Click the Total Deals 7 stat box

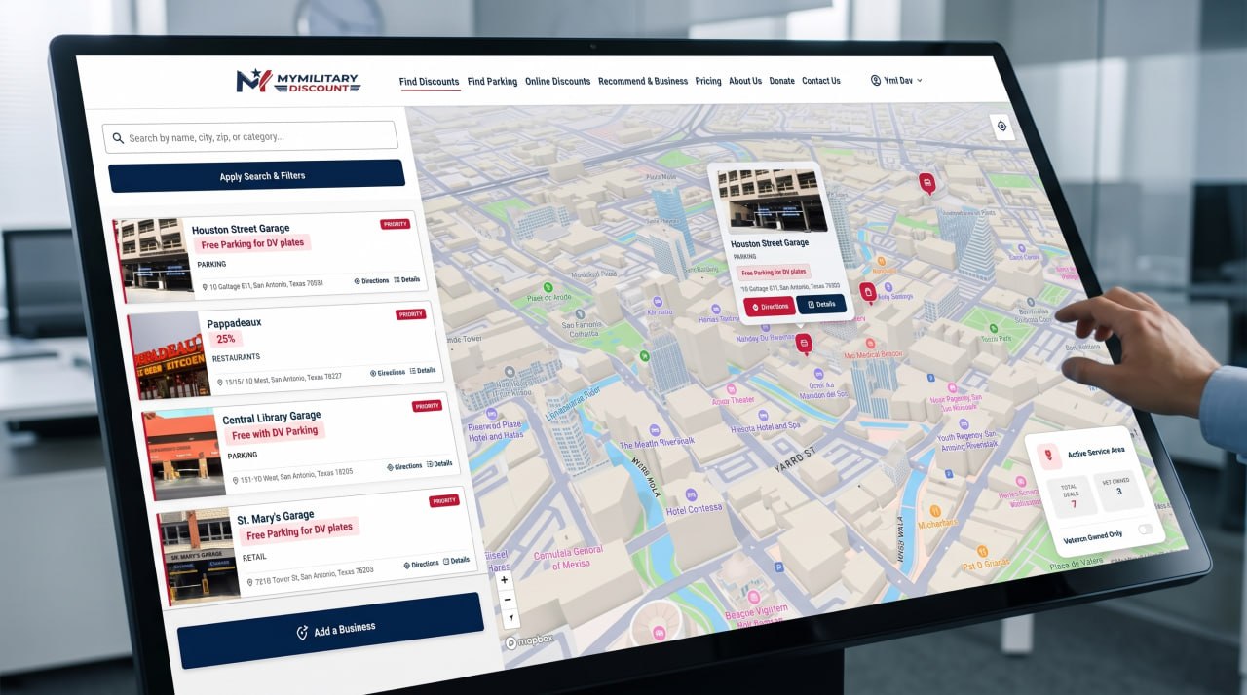tap(1072, 495)
